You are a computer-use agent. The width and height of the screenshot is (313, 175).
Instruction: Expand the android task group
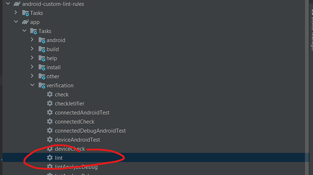click(32, 40)
